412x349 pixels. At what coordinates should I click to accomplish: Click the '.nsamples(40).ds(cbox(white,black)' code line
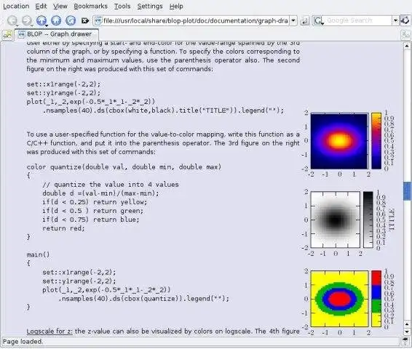[163, 111]
